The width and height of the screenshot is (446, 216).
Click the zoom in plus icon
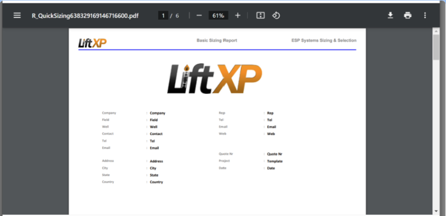click(237, 15)
